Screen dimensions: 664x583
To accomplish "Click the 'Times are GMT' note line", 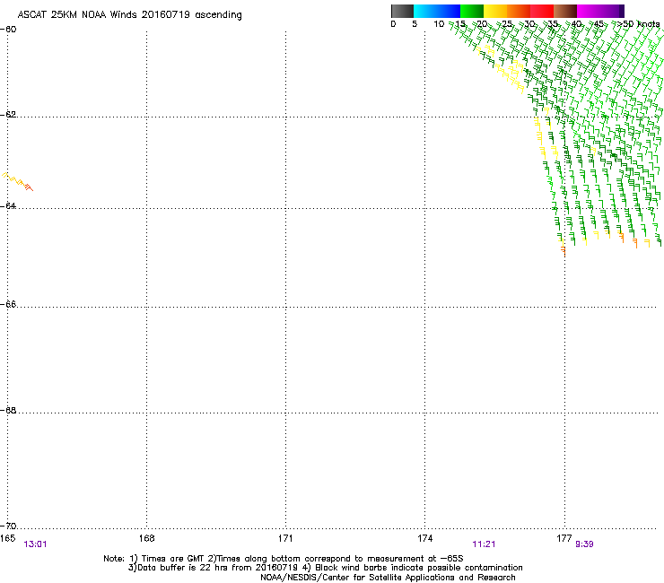I will 284,559.
